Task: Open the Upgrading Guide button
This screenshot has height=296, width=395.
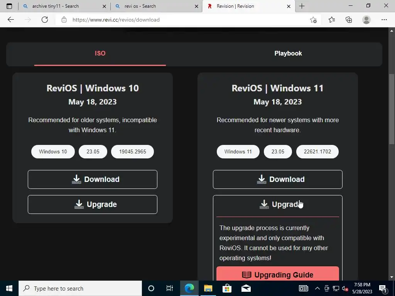Action: tap(278, 274)
